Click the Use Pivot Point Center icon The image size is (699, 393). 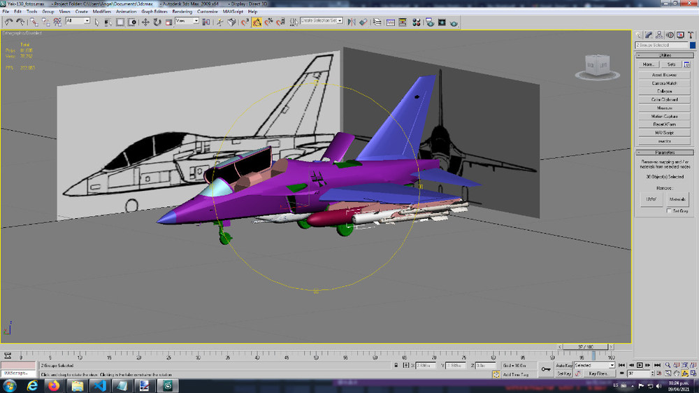coord(206,22)
